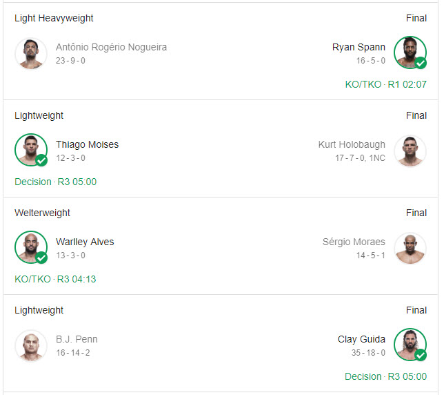Select Clay Guida fighter name
This screenshot has height=395, width=444.
[x=361, y=339]
